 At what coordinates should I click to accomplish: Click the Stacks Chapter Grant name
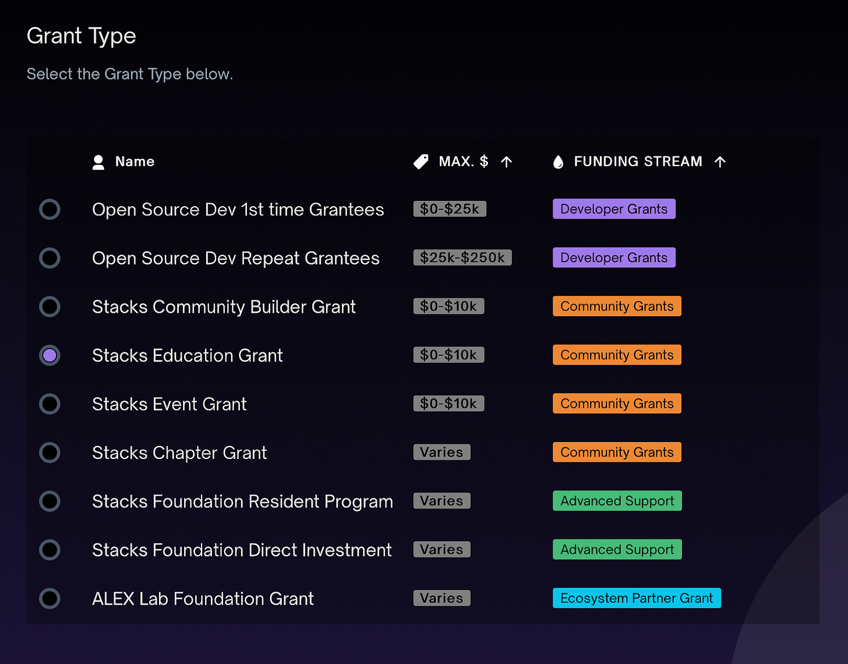(x=179, y=453)
